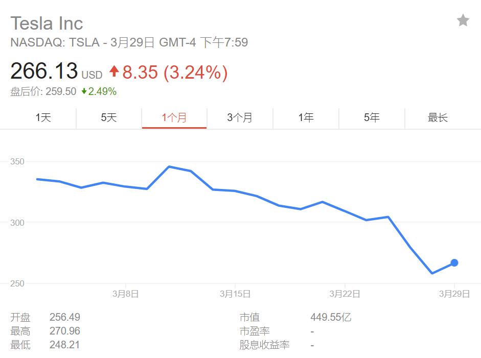Click the 盘后价 259.50 text

point(43,91)
